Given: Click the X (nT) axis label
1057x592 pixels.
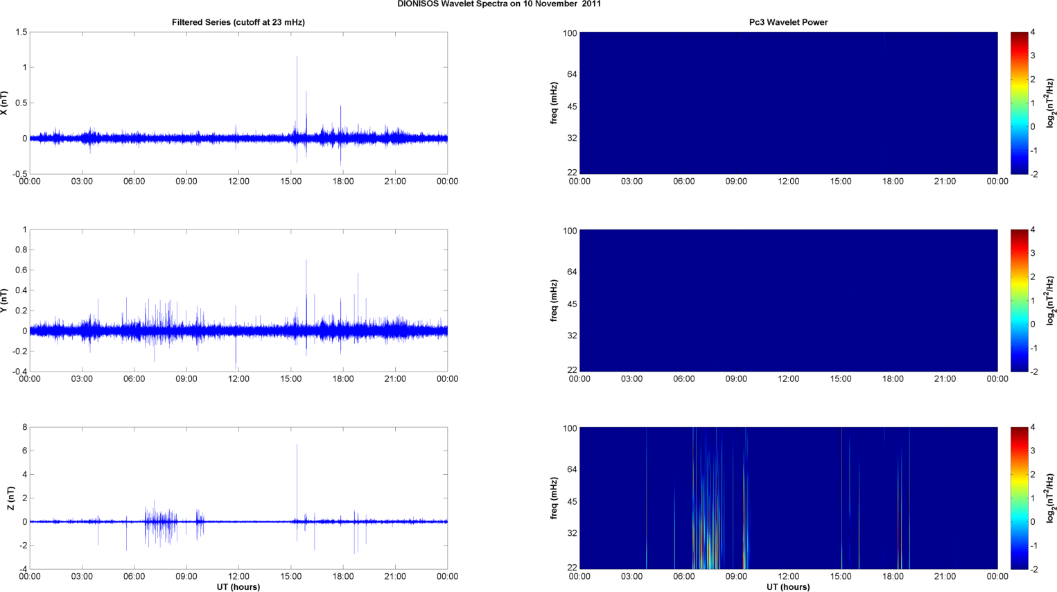Looking at the screenshot, I should coord(5,103).
